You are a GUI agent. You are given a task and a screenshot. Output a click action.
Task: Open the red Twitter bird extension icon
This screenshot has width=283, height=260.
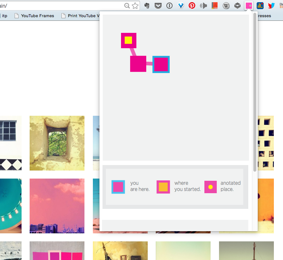271,6
